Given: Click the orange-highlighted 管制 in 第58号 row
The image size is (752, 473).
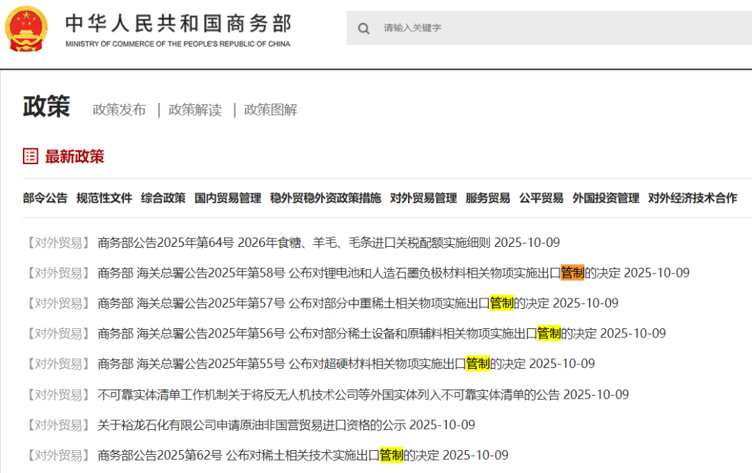Looking at the screenshot, I should [572, 273].
